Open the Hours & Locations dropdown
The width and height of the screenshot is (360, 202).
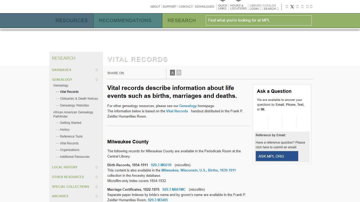(238, 7)
